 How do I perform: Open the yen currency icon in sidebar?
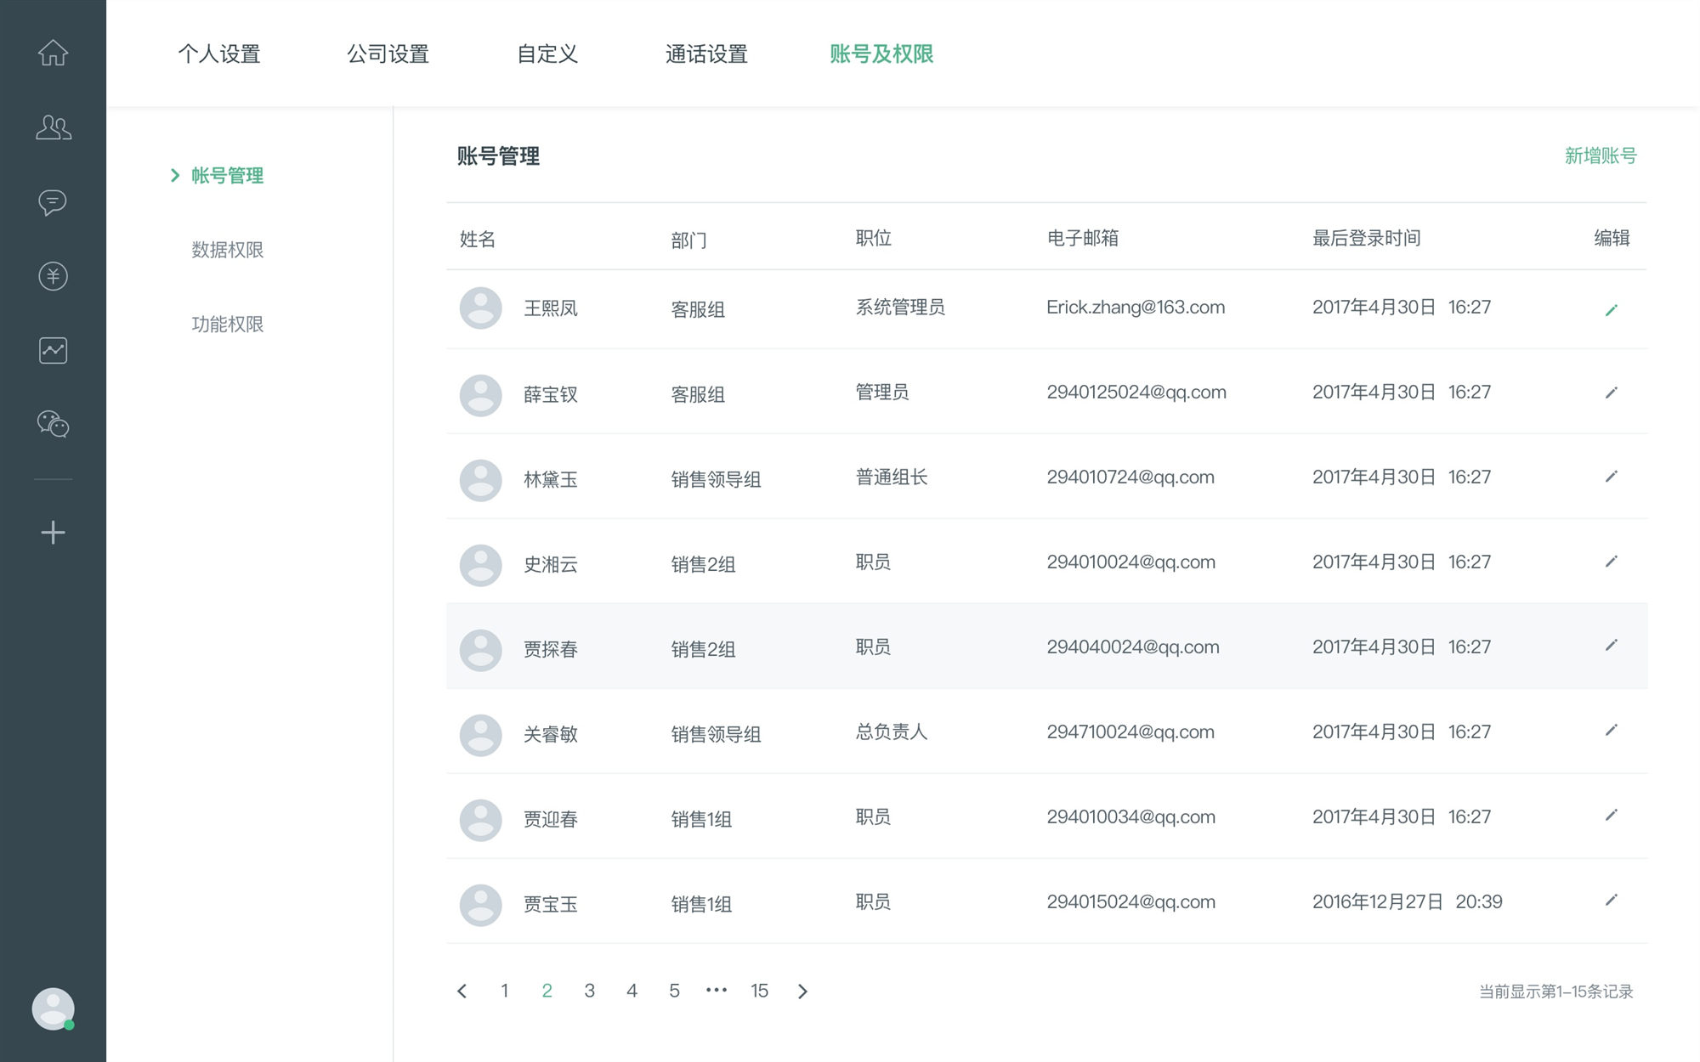[53, 276]
